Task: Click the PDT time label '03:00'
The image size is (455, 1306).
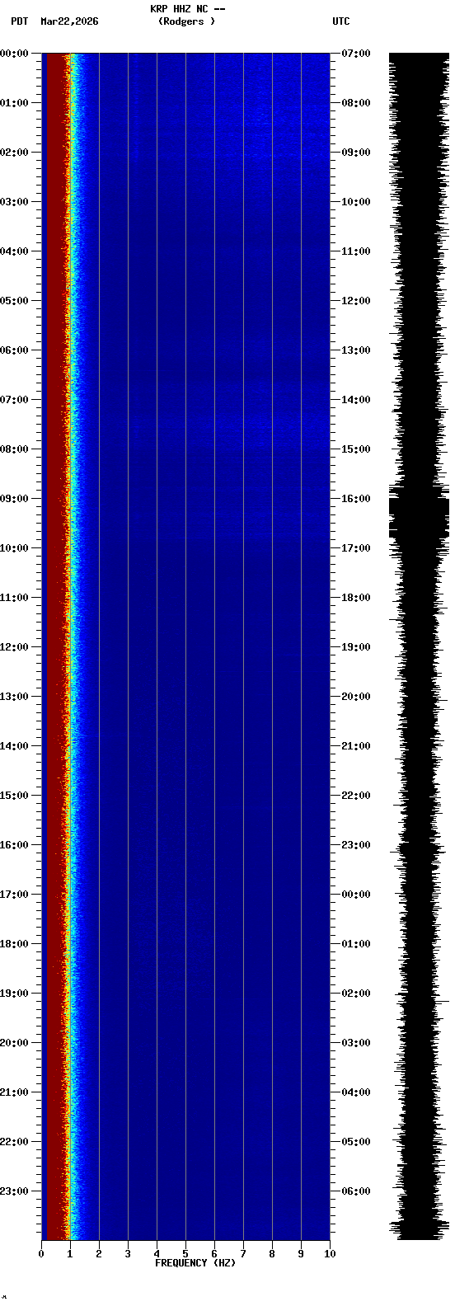Action: pyautogui.click(x=14, y=202)
